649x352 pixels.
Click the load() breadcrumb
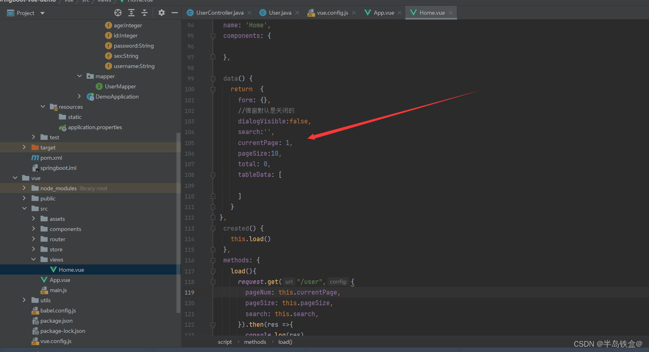[285, 342]
